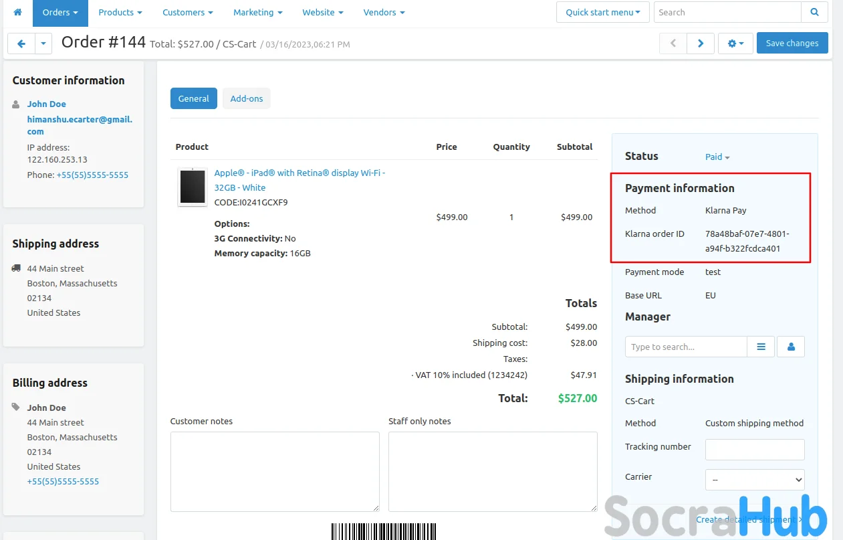Open the Marketing menu
This screenshot has height=540, width=843.
[257, 13]
